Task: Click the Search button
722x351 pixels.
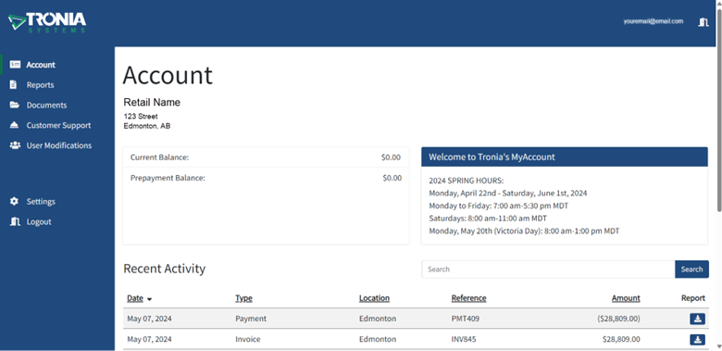Action: 691,269
